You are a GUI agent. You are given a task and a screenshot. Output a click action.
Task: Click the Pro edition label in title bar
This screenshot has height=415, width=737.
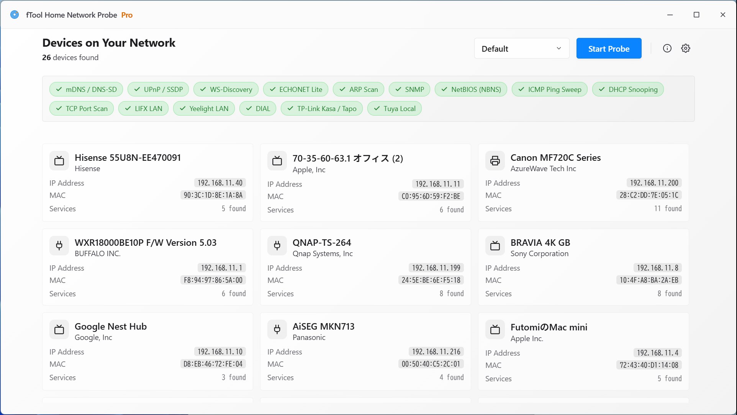(x=127, y=15)
